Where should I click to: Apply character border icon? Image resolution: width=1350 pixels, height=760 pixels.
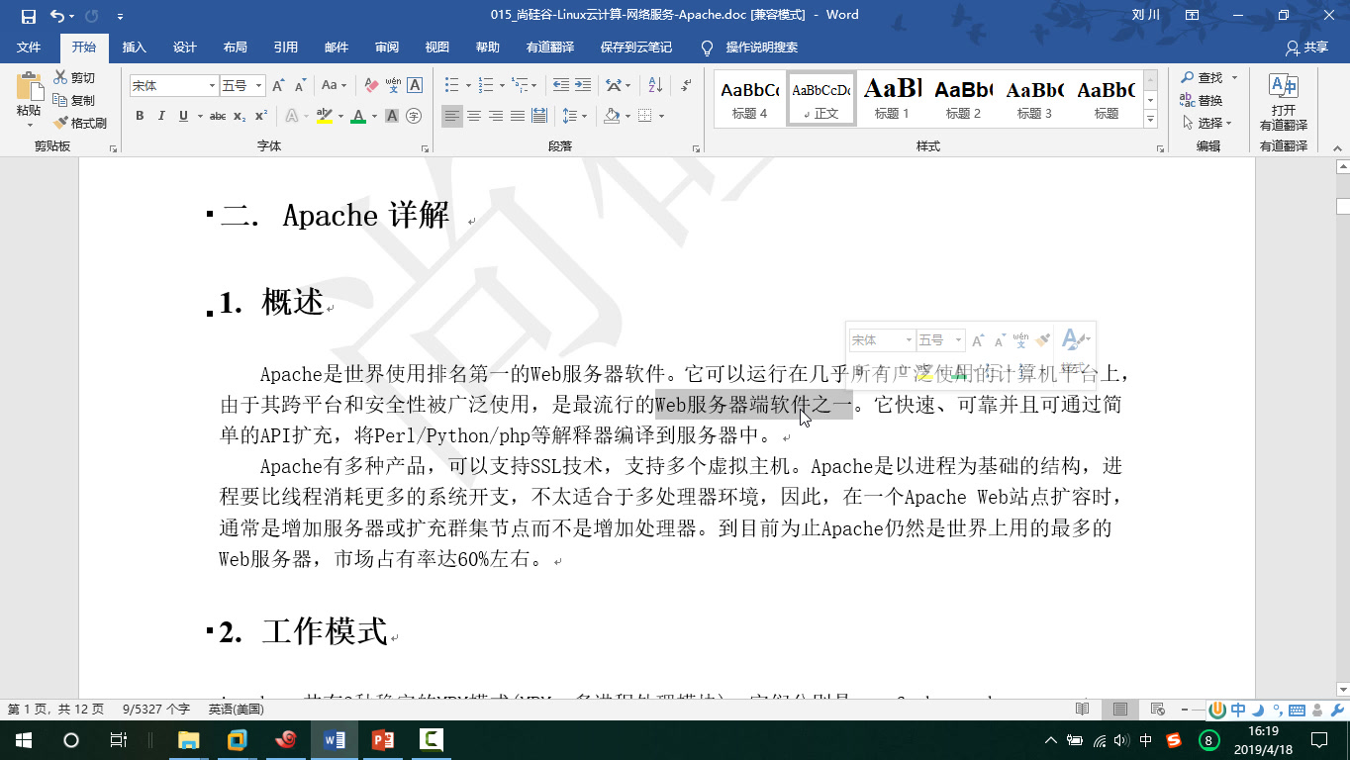click(415, 86)
